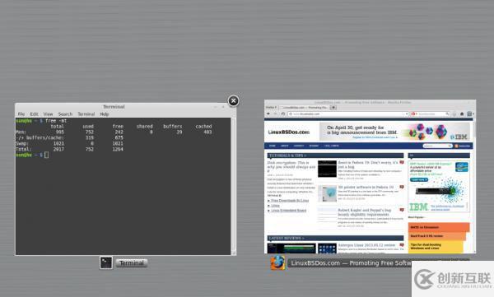Image resolution: width=494 pixels, height=297 pixels.
Task: Click the 3D printer article thumbnail
Action: [327, 193]
